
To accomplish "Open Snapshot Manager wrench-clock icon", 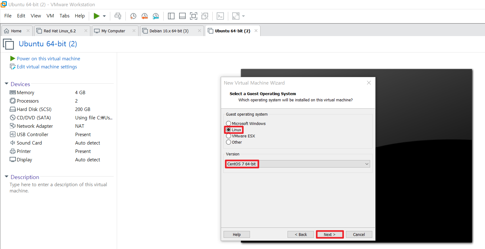I will pos(156,16).
